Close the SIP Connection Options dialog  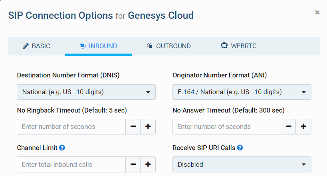(x=317, y=12)
